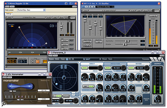Viewport: 167px width, 108px height.
Task: Click Undo in the S1-Shuffler toolbar
Action: [85, 11]
